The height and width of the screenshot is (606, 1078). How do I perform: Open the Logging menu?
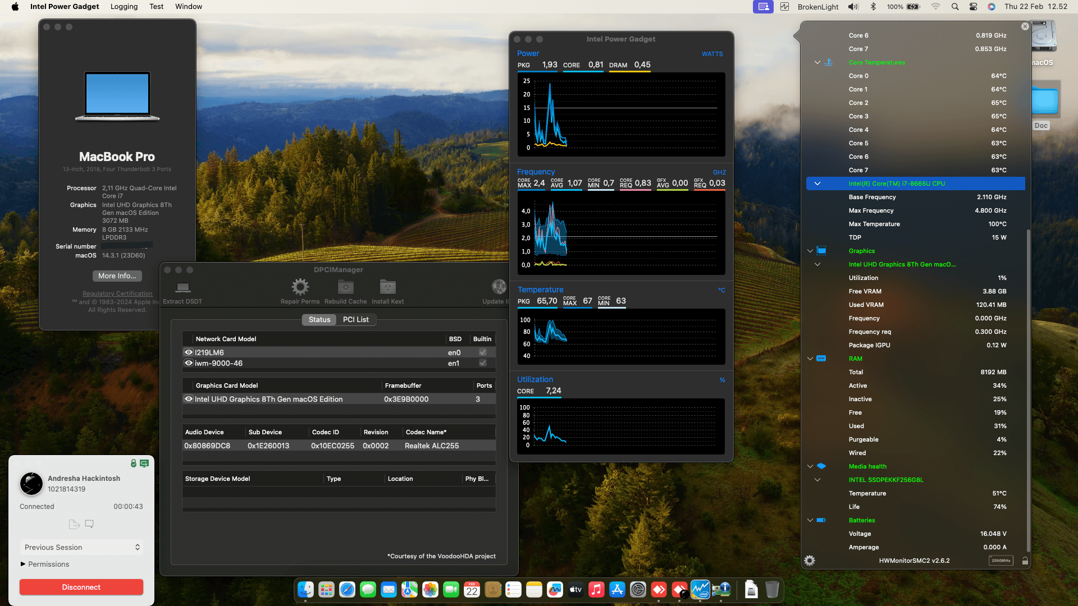(124, 6)
